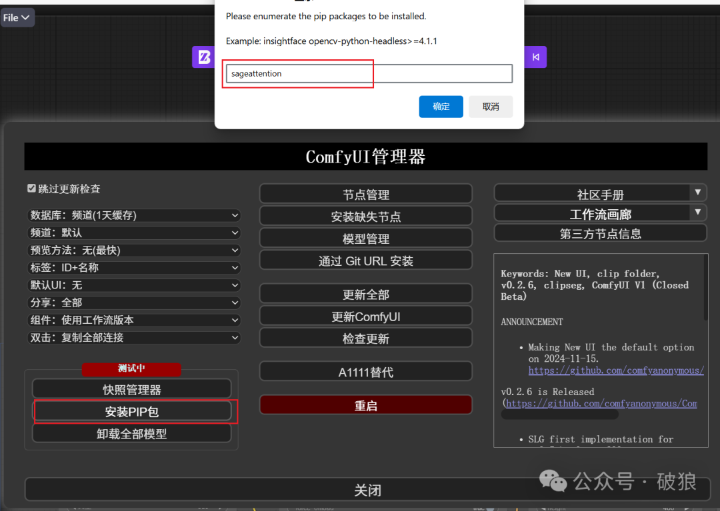Open the 双击: 复制全部连接 dropdown

coord(134,338)
